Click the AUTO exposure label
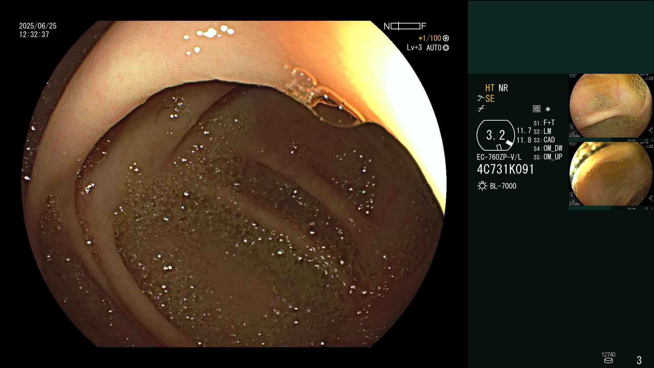The image size is (654, 368). (x=434, y=48)
